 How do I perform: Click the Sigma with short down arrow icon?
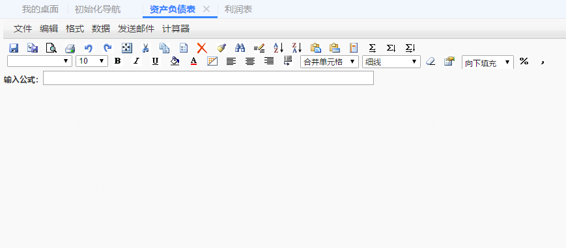click(391, 48)
